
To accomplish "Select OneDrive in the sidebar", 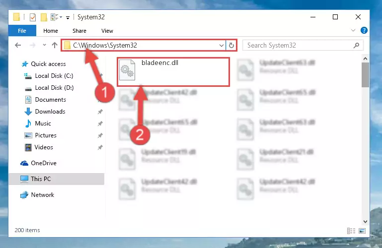I will point(44,163).
